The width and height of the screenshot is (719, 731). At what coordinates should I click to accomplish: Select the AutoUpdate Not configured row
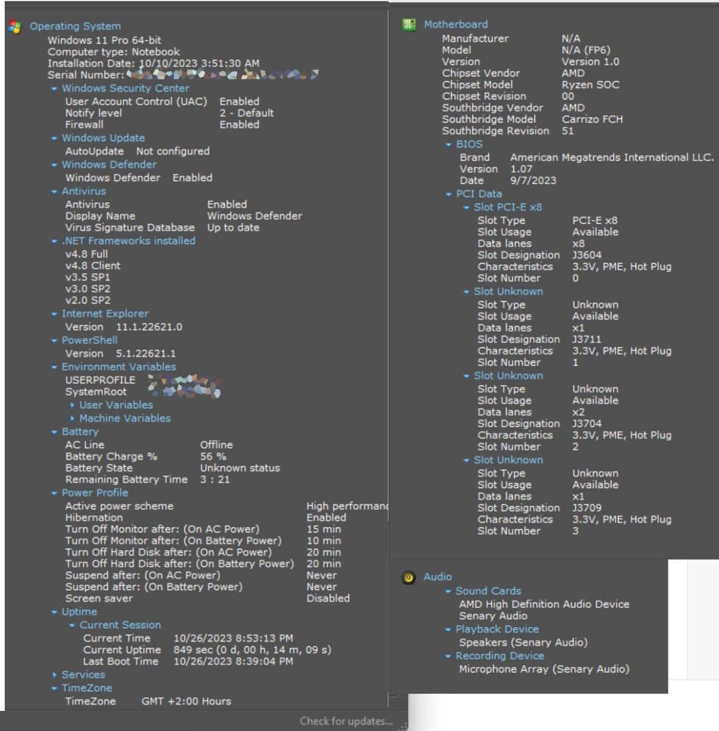pos(138,152)
